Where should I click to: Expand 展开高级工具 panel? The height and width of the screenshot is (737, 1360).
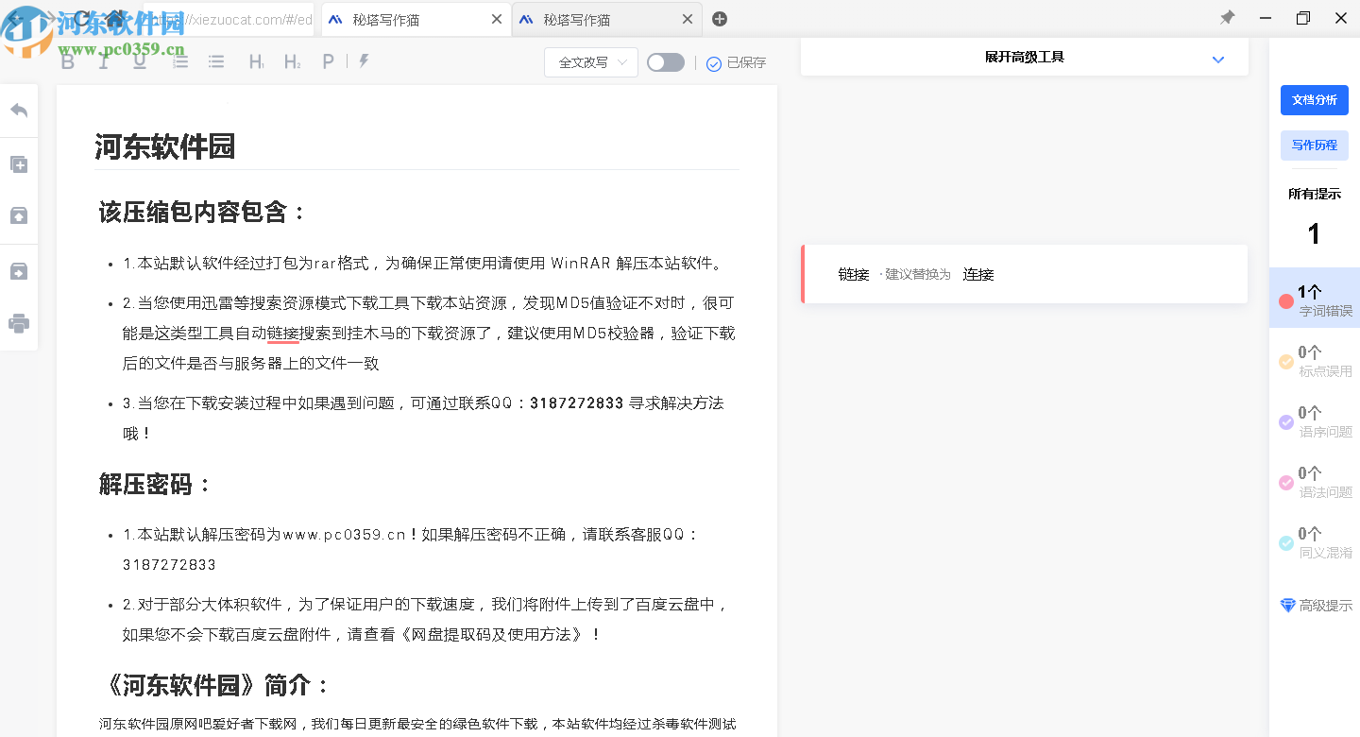point(1024,57)
